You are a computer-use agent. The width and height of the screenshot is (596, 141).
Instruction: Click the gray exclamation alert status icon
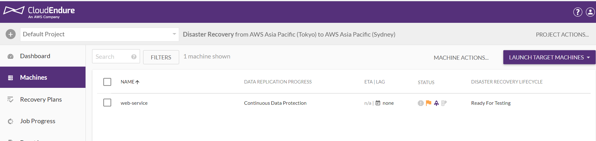coord(421,103)
